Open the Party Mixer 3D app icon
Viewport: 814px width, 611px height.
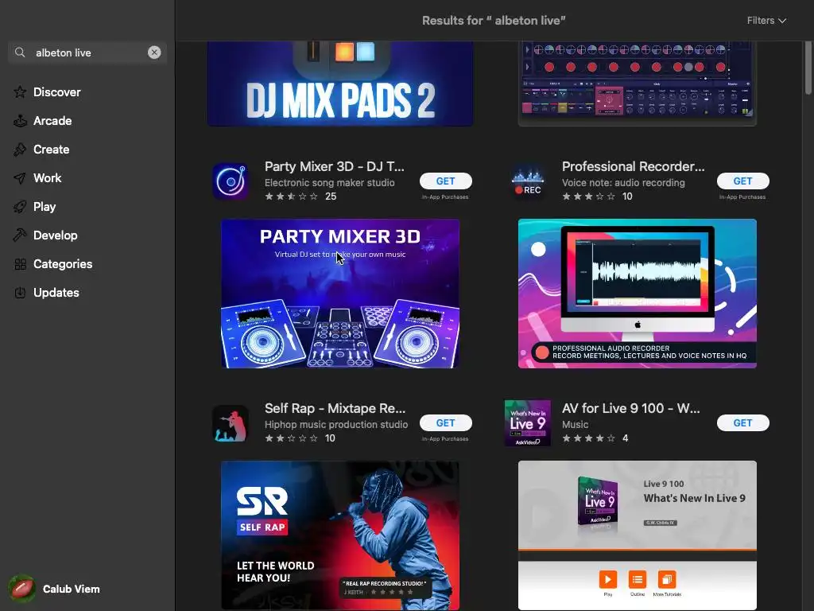click(231, 181)
